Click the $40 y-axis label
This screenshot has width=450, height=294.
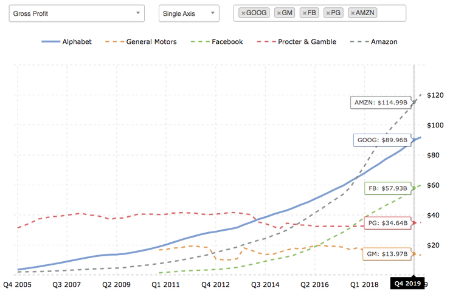(433, 215)
